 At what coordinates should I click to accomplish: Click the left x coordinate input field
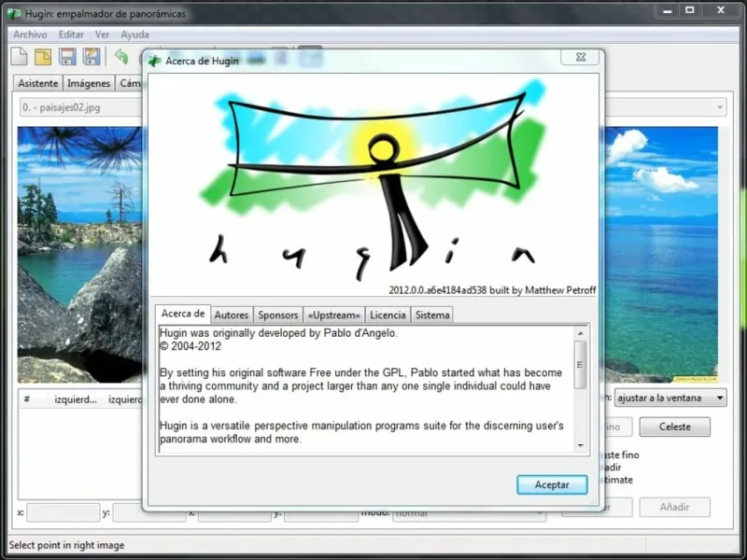(63, 512)
